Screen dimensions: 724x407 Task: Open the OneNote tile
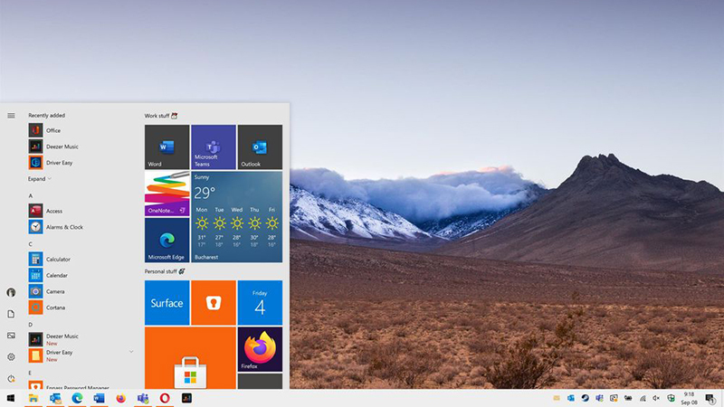tap(167, 194)
